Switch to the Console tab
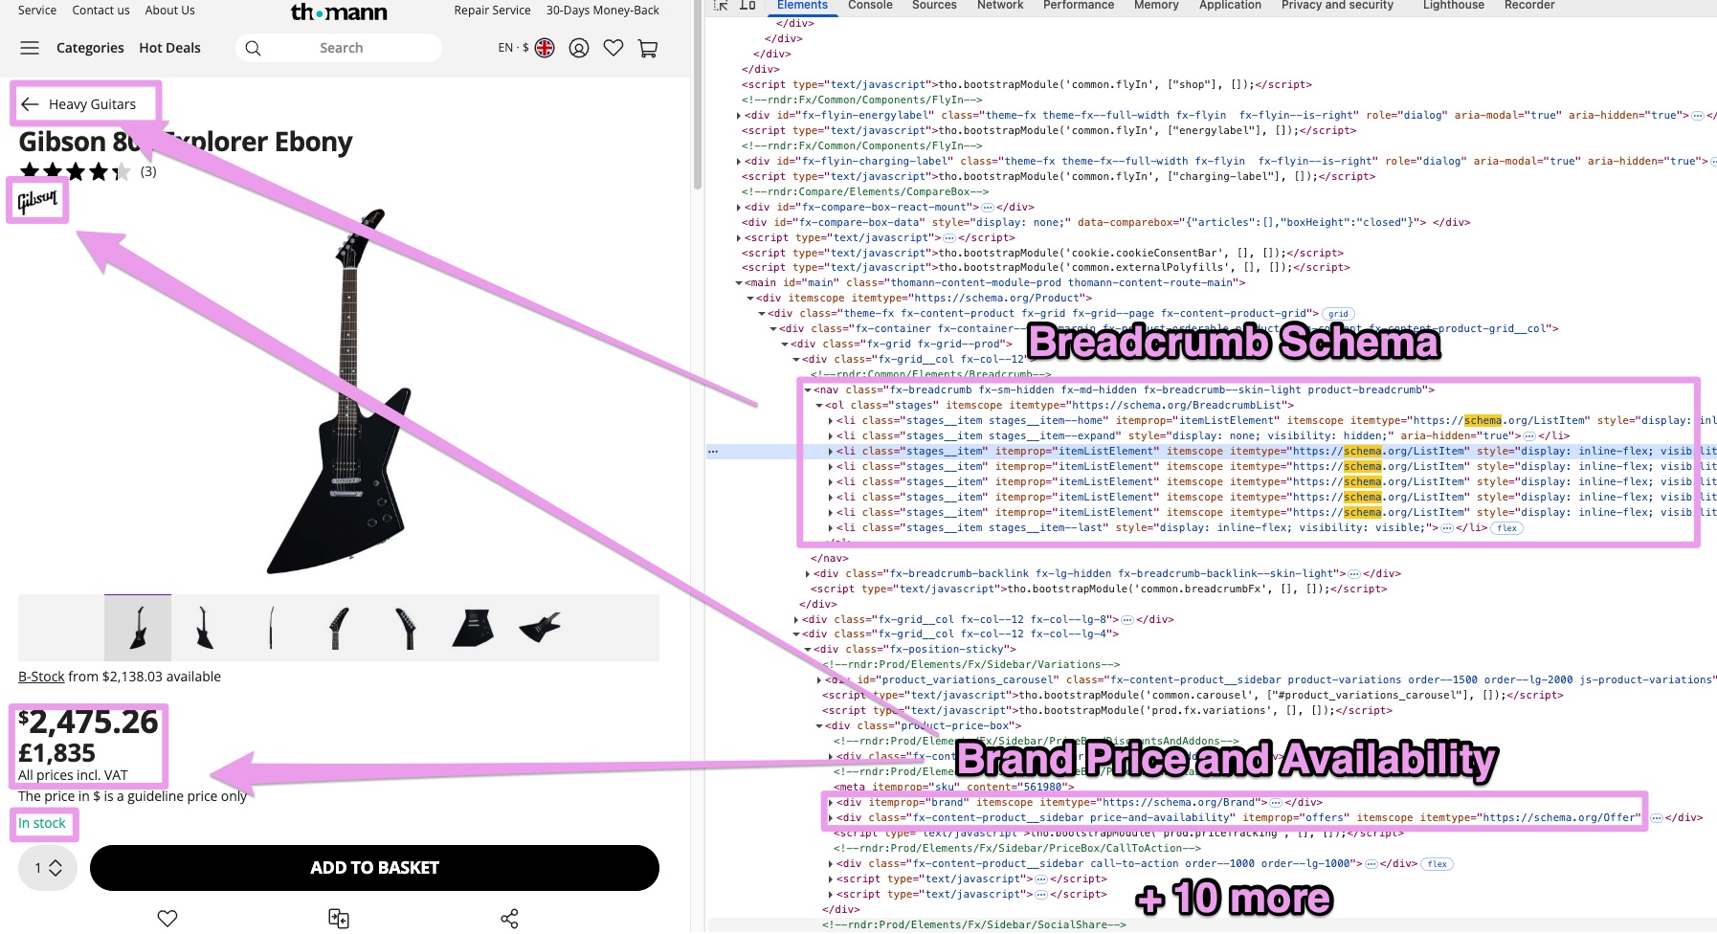Viewport: 1717px width, 934px height. click(870, 6)
